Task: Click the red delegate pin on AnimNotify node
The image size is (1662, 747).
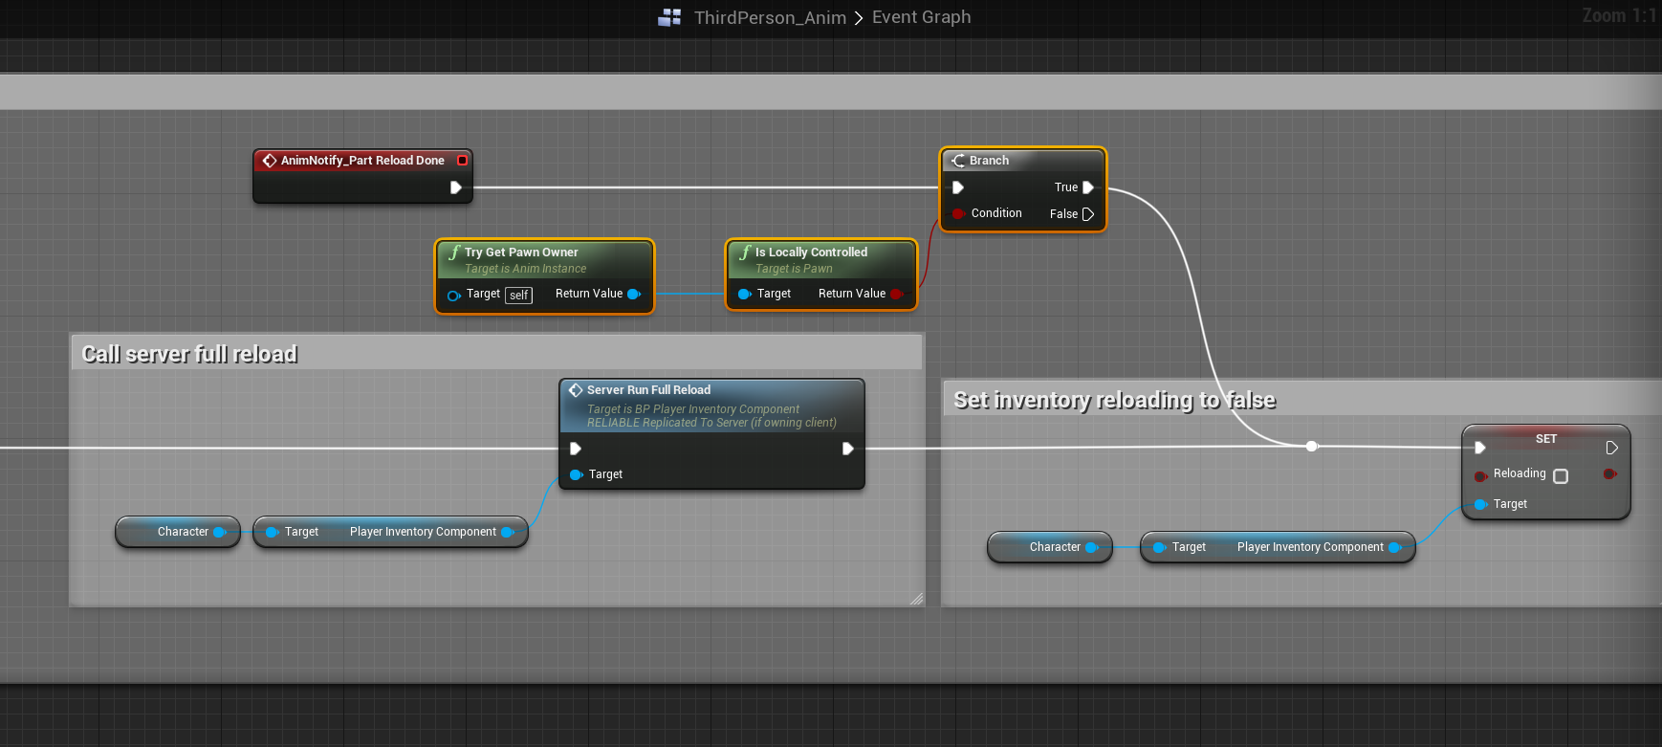Action: [x=463, y=161]
